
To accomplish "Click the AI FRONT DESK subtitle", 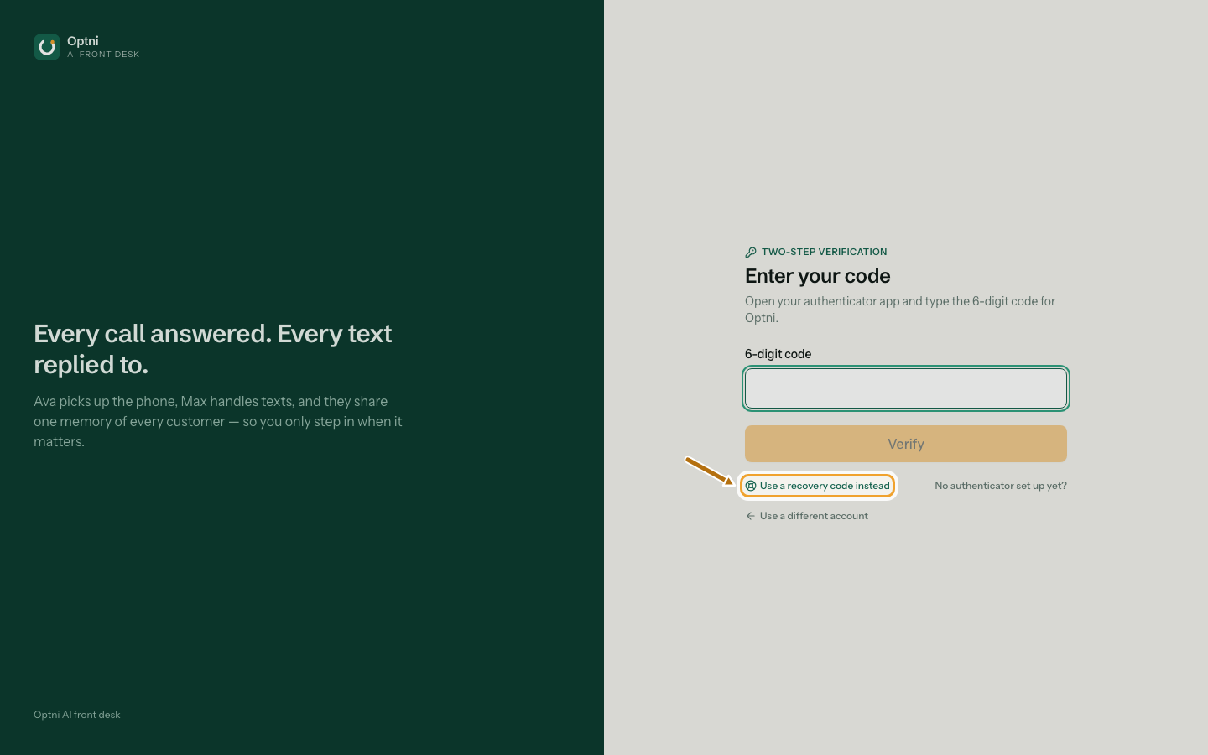I will 103,55.
